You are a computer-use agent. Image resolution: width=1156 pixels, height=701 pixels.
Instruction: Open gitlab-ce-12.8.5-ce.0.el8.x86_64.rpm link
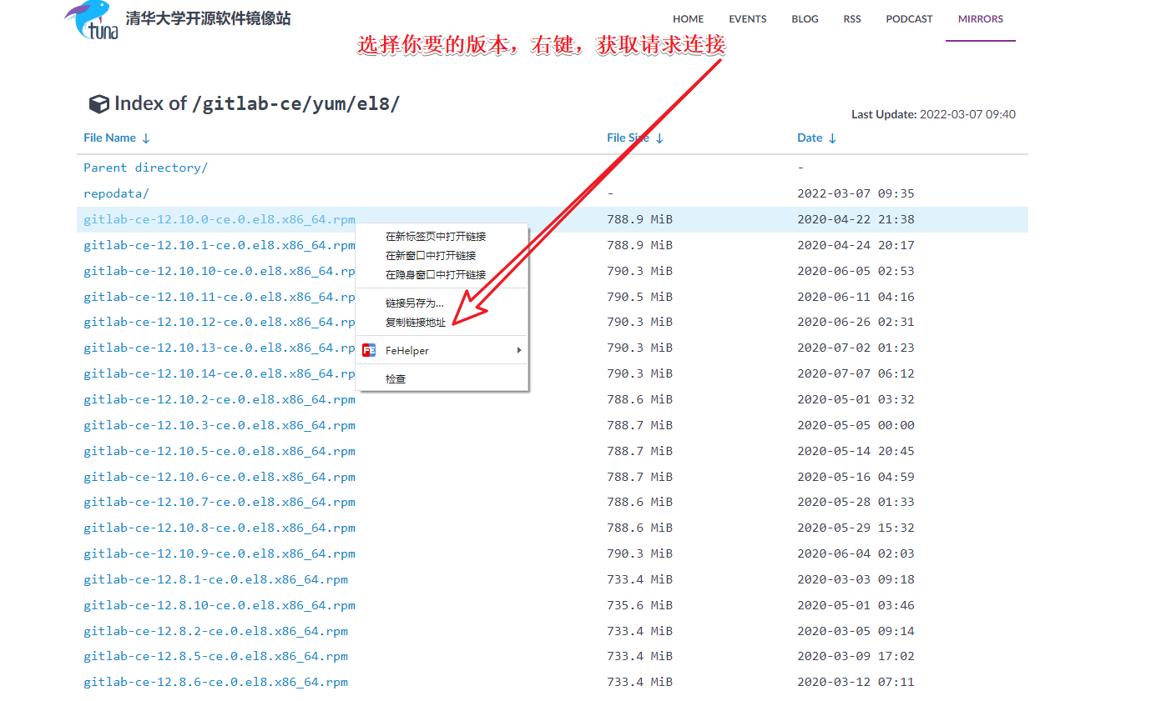(216, 656)
